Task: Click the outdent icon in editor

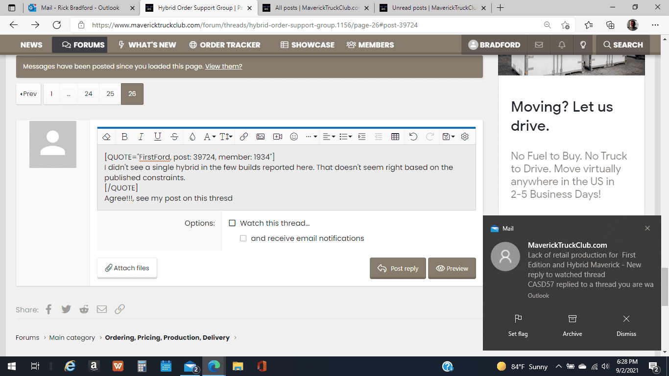Action: (379, 137)
